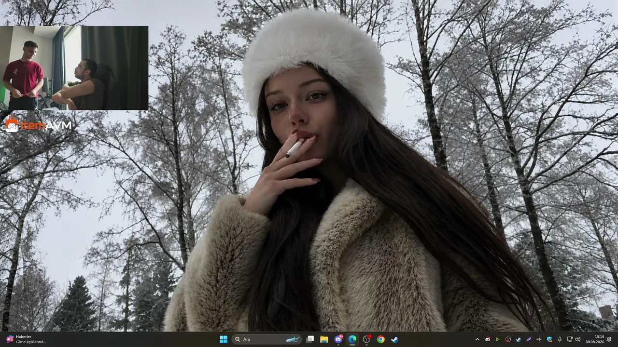Launch Google Chrome from the taskbar
This screenshot has height=347, width=618.
point(380,339)
